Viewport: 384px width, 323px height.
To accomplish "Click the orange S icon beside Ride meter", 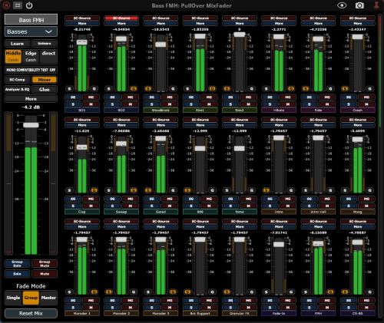I will pyautogui.click(x=306, y=89).
